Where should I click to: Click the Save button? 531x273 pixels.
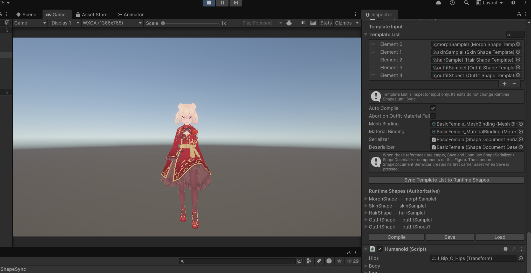pyautogui.click(x=450, y=237)
